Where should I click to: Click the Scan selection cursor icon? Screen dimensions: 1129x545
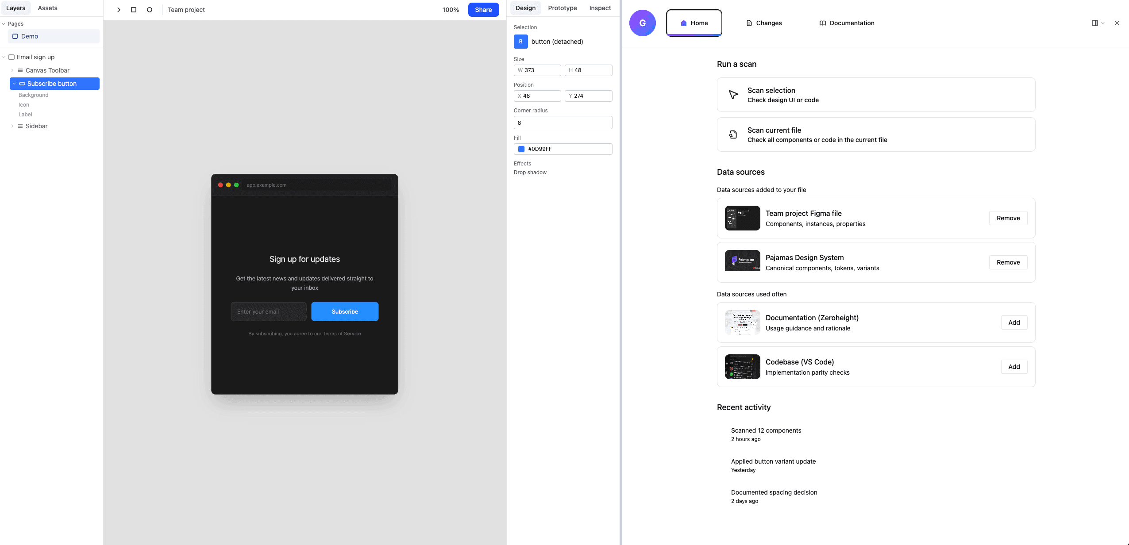(x=733, y=95)
